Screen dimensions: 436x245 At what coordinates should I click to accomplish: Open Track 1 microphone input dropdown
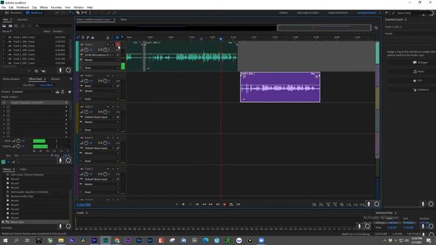tap(99, 55)
